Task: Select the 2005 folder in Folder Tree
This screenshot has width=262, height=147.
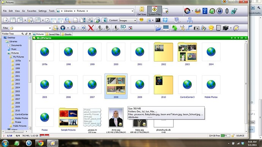Action: (17, 91)
